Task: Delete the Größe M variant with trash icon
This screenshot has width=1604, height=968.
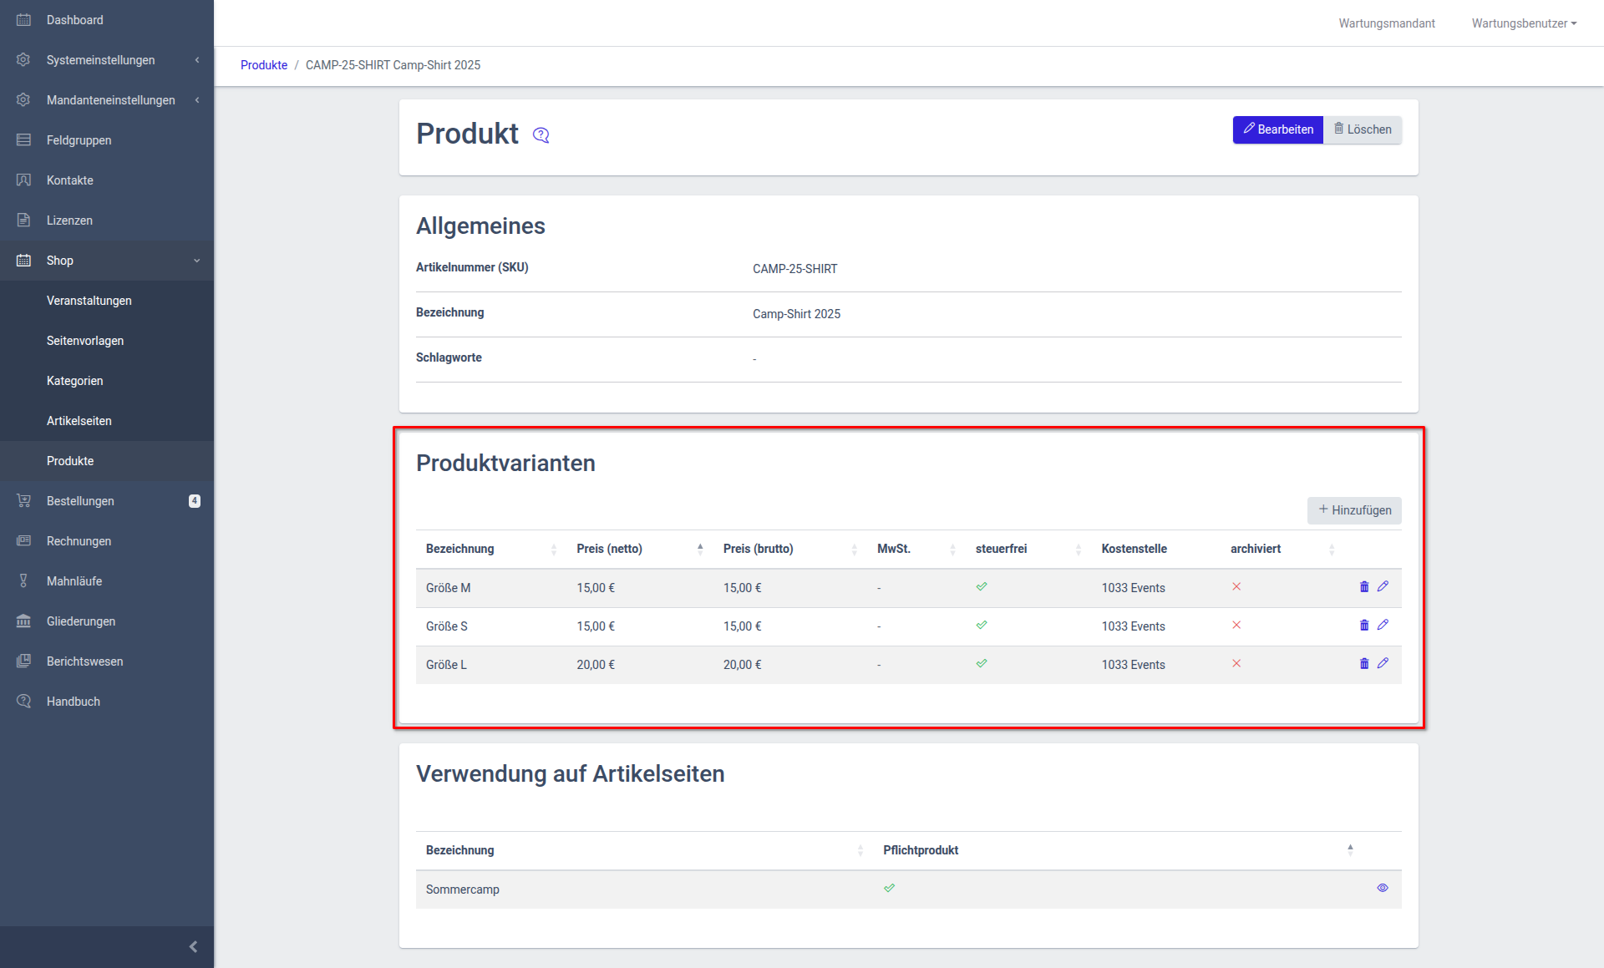Action: 1364,587
